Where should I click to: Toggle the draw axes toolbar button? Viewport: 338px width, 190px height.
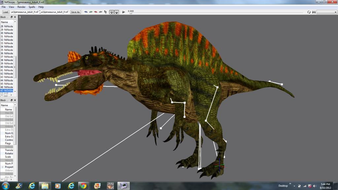pyautogui.click(x=112, y=12)
